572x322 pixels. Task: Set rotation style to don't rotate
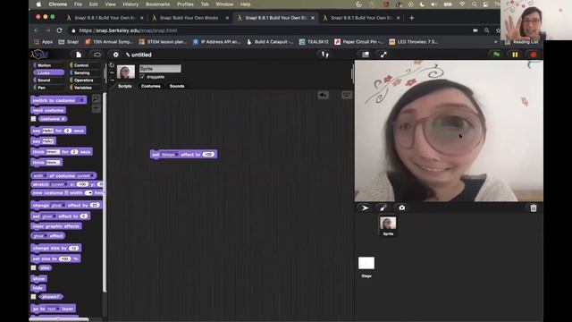[x=112, y=80]
